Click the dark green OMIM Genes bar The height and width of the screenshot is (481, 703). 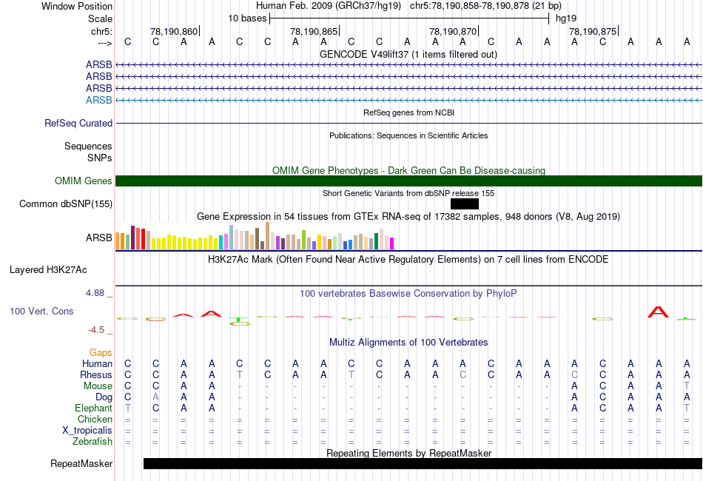409,181
